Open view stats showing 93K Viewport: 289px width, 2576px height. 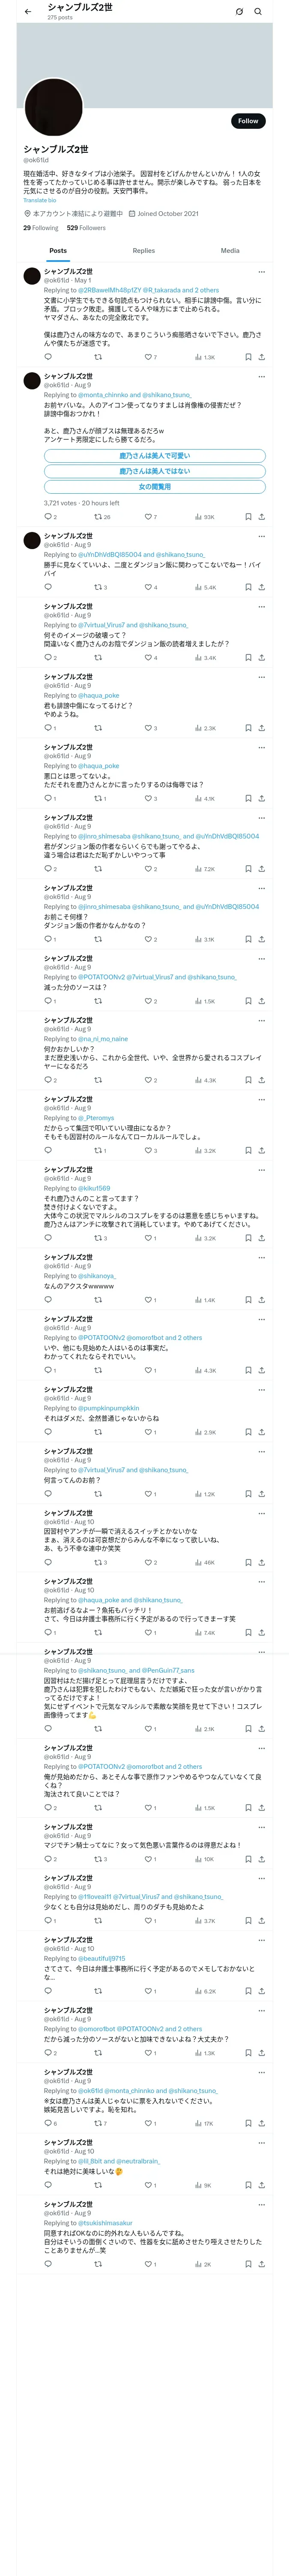pos(204,517)
